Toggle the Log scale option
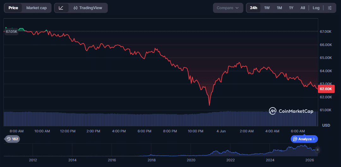The height and width of the screenshot is (167, 341). coord(316,8)
